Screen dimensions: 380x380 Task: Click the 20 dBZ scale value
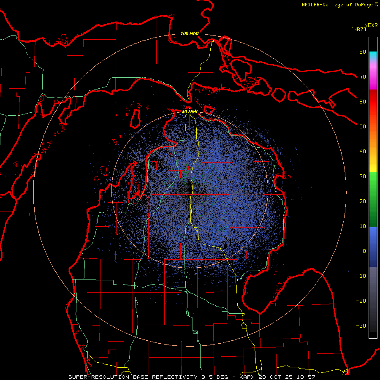click(x=363, y=201)
